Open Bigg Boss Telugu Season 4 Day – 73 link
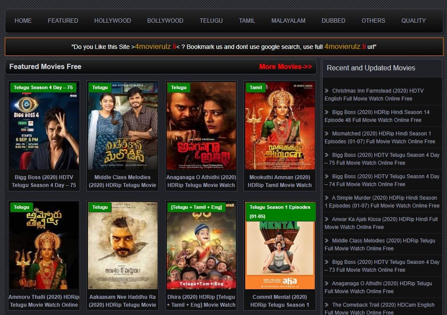The image size is (447, 315). point(382,266)
